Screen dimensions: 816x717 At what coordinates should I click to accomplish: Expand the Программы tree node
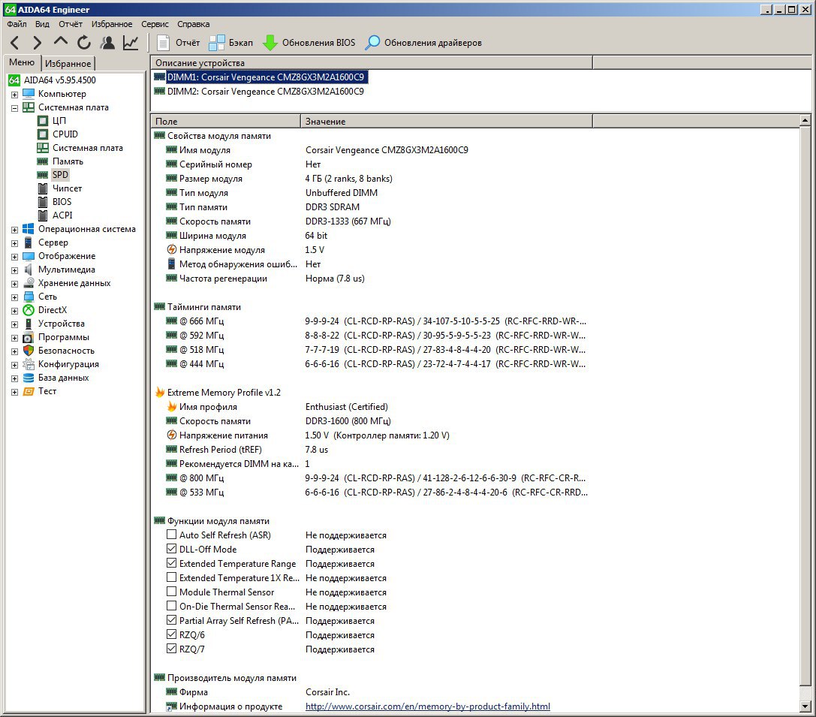[x=14, y=338]
